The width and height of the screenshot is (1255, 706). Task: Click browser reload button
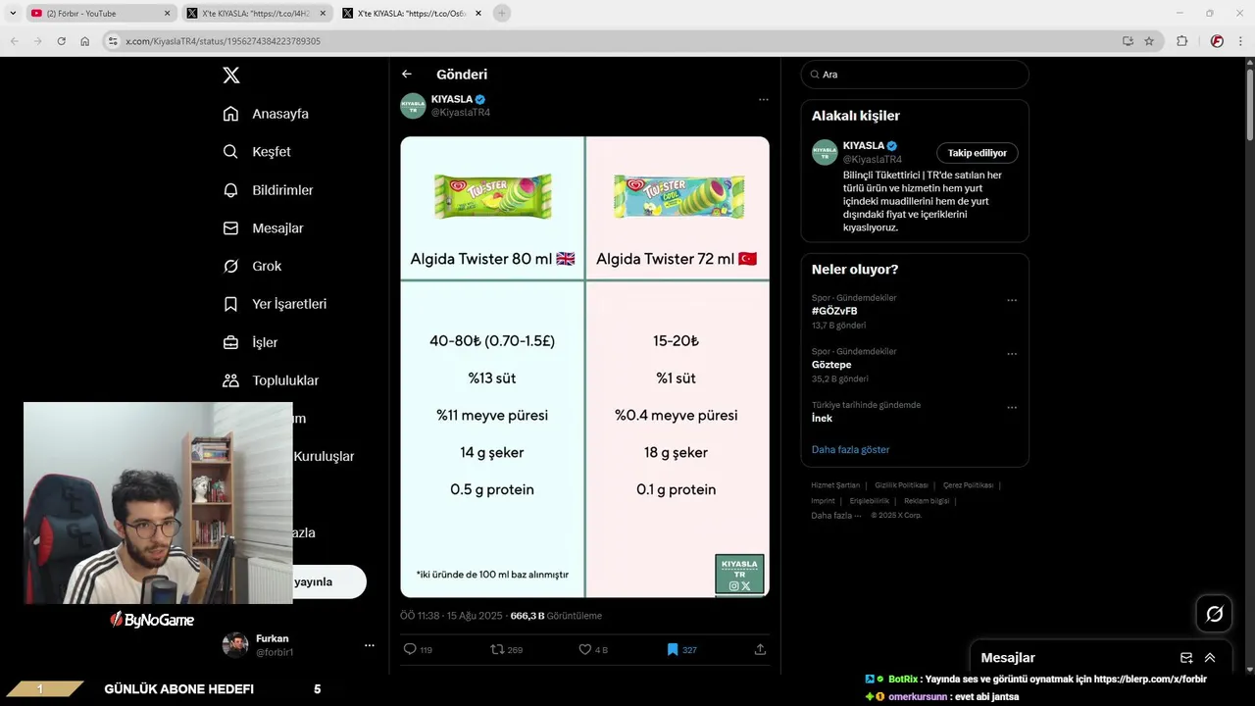[x=61, y=41]
